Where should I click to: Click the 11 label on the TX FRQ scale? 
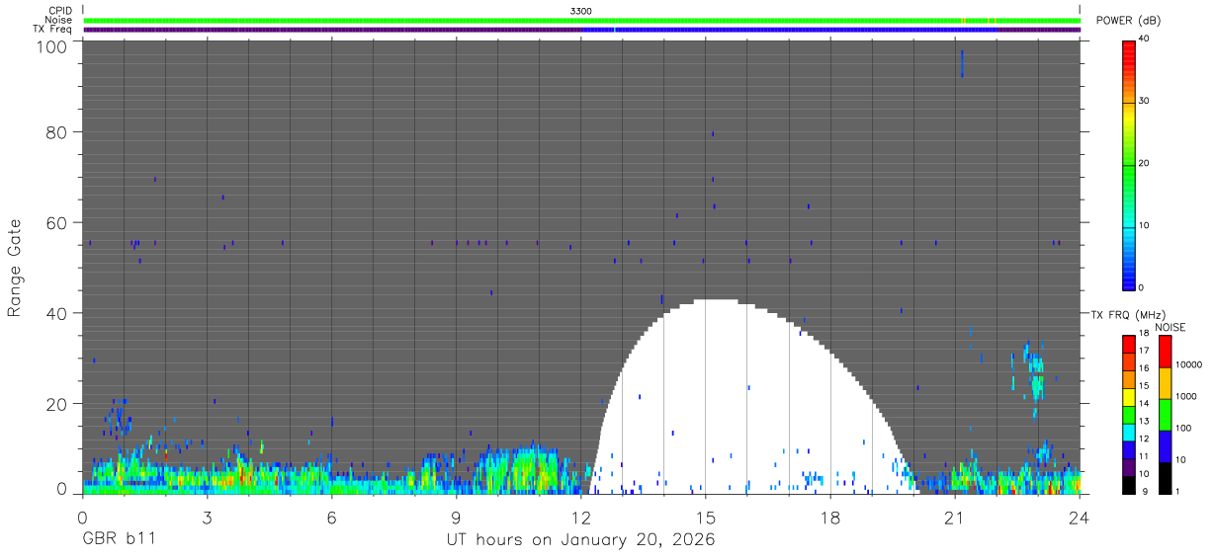pyautogui.click(x=1145, y=456)
